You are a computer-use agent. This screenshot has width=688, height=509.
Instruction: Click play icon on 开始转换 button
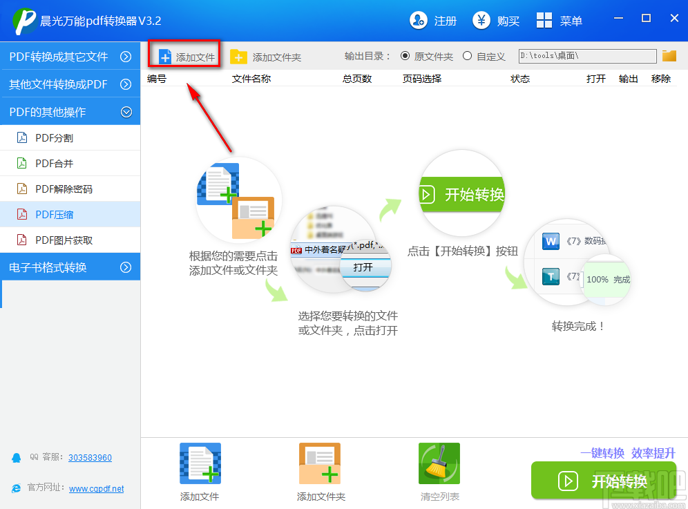pos(568,481)
